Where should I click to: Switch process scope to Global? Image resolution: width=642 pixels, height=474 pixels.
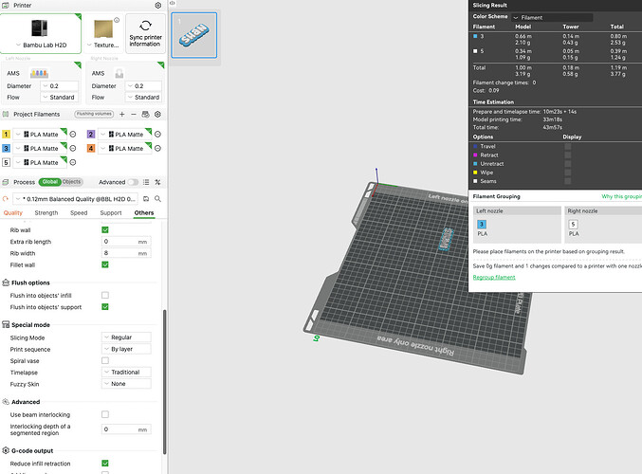pyautogui.click(x=49, y=182)
